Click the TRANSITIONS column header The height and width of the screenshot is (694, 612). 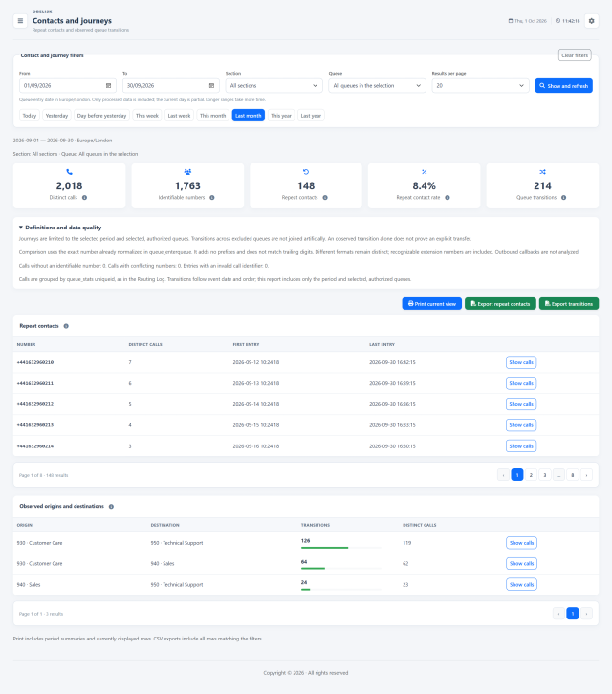(x=316, y=525)
